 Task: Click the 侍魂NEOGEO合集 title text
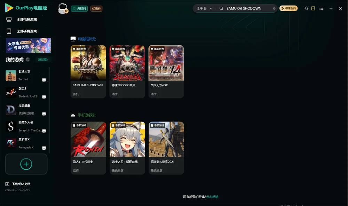point(124,85)
